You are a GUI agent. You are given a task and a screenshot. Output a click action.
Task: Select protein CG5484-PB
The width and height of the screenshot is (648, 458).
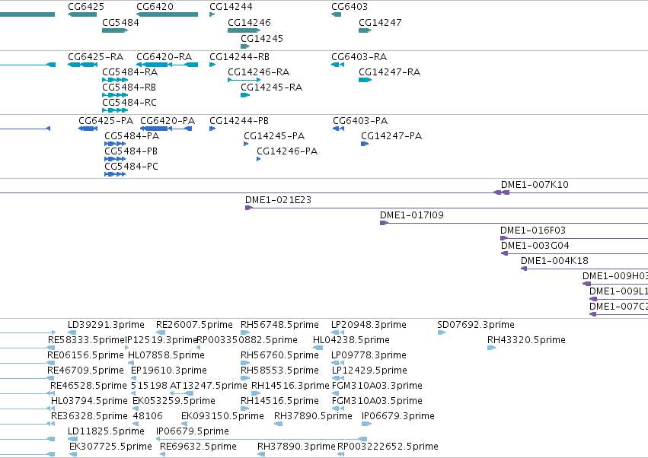(x=131, y=151)
